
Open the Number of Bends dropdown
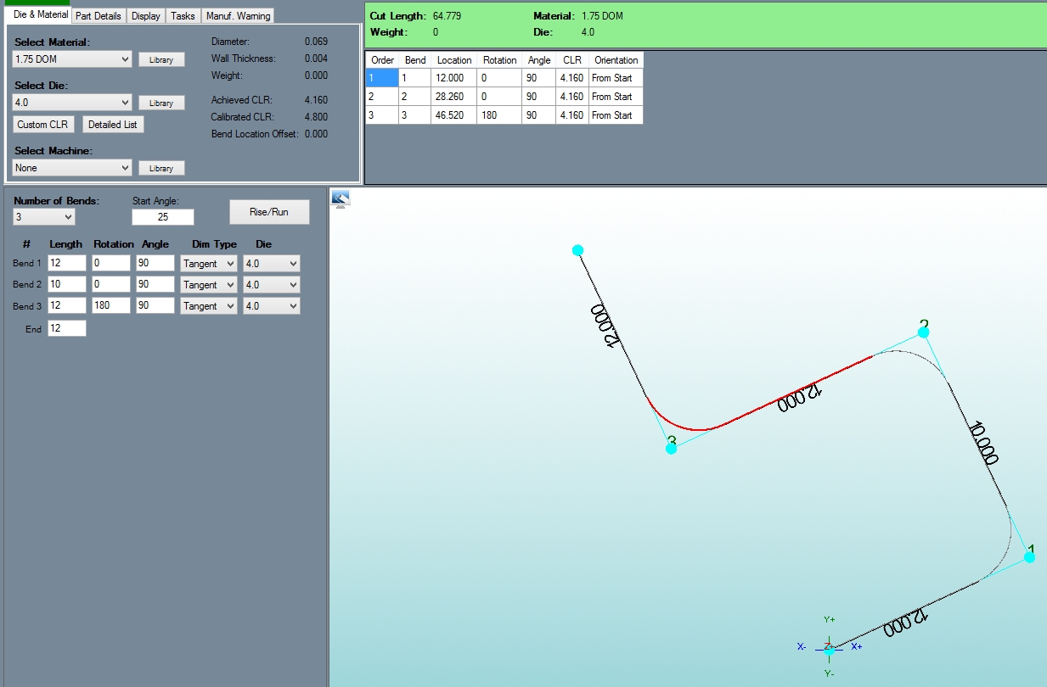click(45, 217)
